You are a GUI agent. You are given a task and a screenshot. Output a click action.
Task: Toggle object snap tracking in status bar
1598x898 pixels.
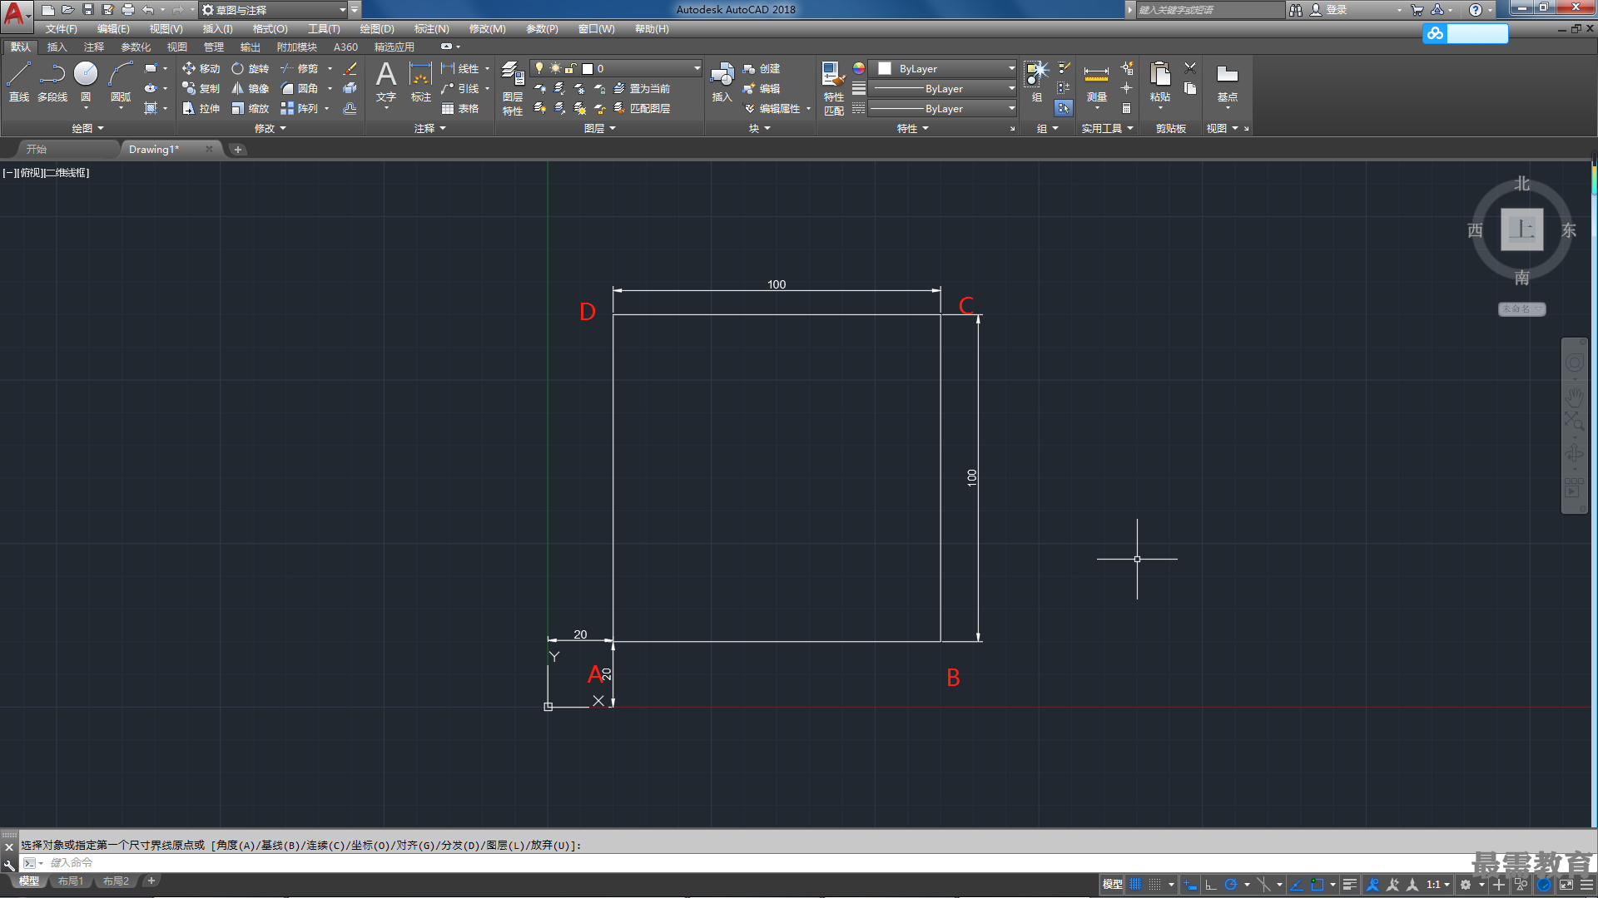click(1297, 884)
